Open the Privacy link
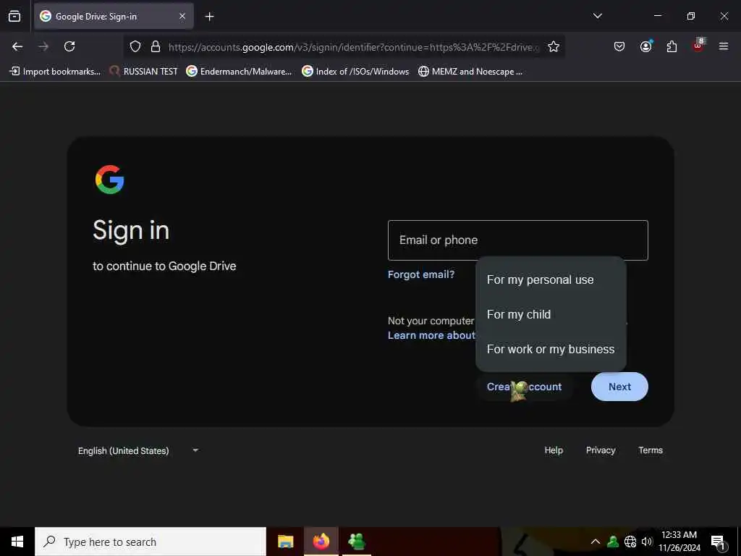Viewport: 741px width, 556px height. tap(600, 450)
